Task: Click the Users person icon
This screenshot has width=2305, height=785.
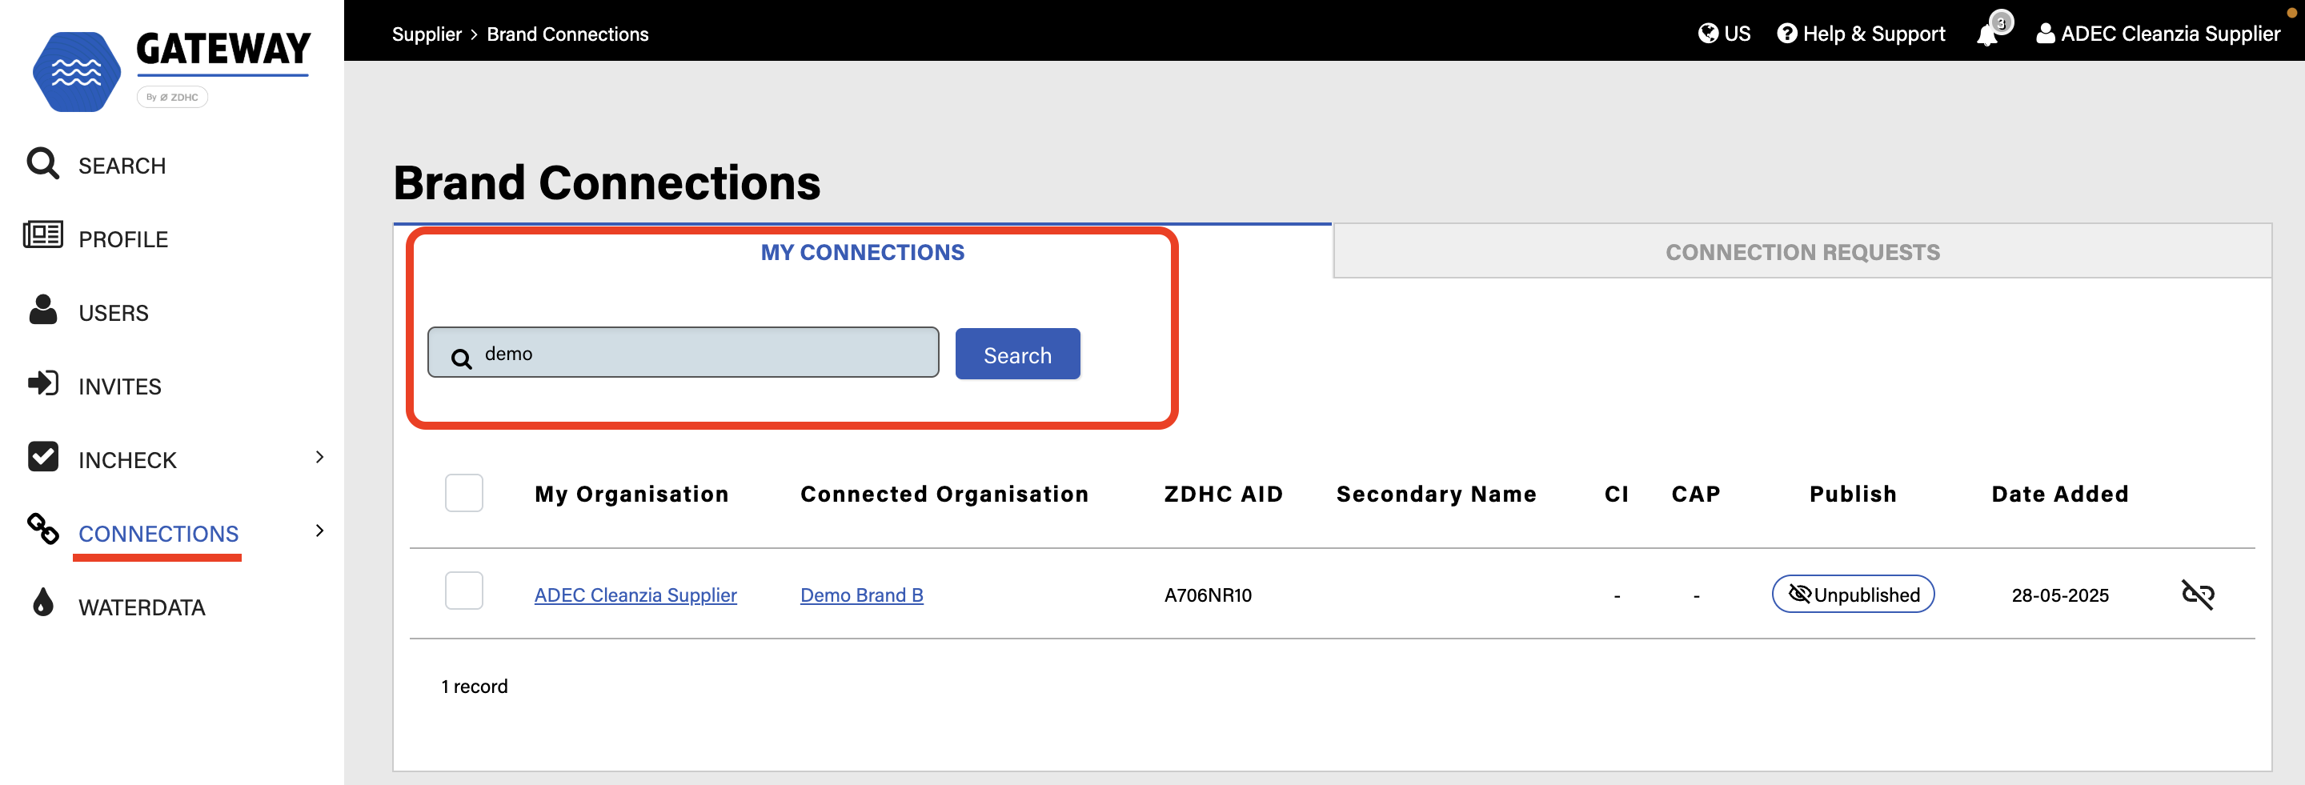Action: [42, 310]
